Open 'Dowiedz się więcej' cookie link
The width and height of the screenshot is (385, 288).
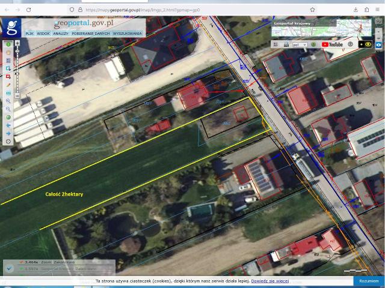(x=269, y=281)
